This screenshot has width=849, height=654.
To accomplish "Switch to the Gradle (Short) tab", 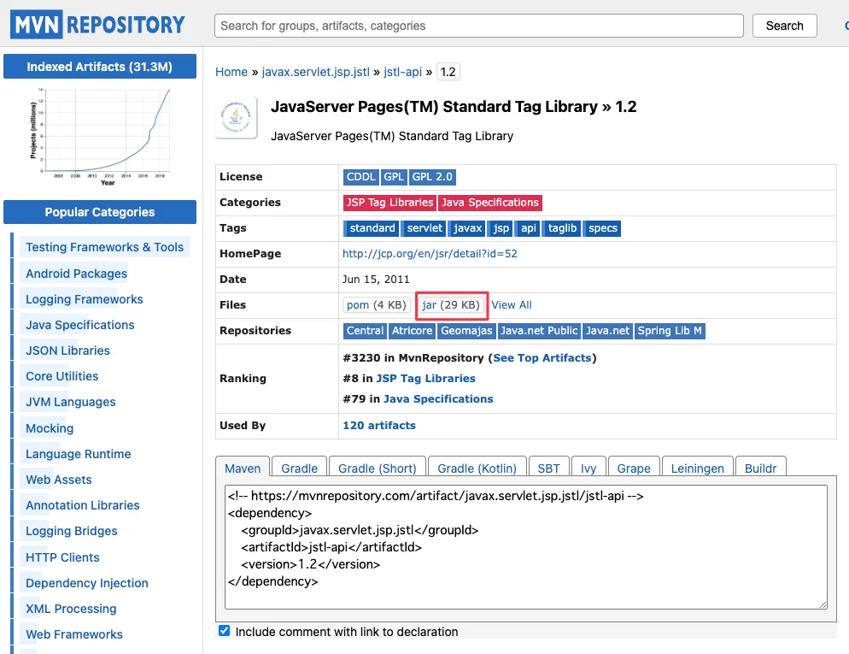I will coord(378,468).
